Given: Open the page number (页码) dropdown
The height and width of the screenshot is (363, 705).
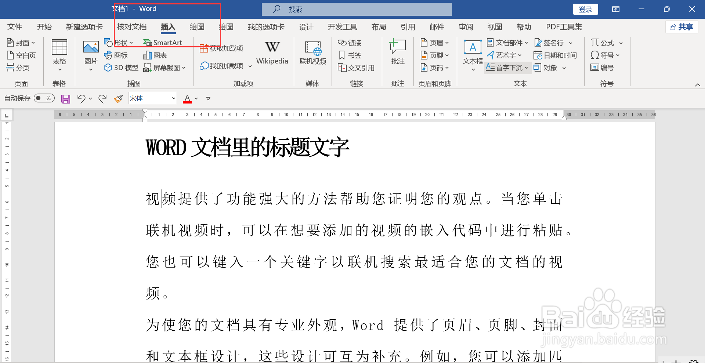Looking at the screenshot, I should coord(435,68).
